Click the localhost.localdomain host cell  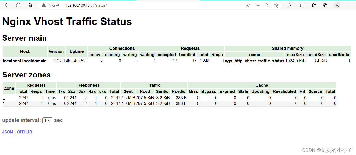[25, 61]
